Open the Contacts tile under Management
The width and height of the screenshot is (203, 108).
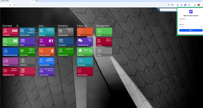click(104, 32)
